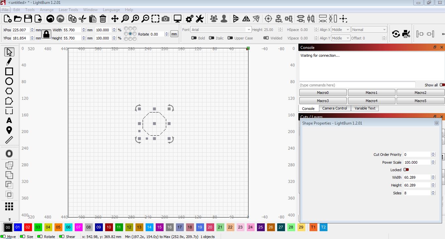
Task: Step the Power Scale spinner up
Action: pyautogui.click(x=433, y=161)
